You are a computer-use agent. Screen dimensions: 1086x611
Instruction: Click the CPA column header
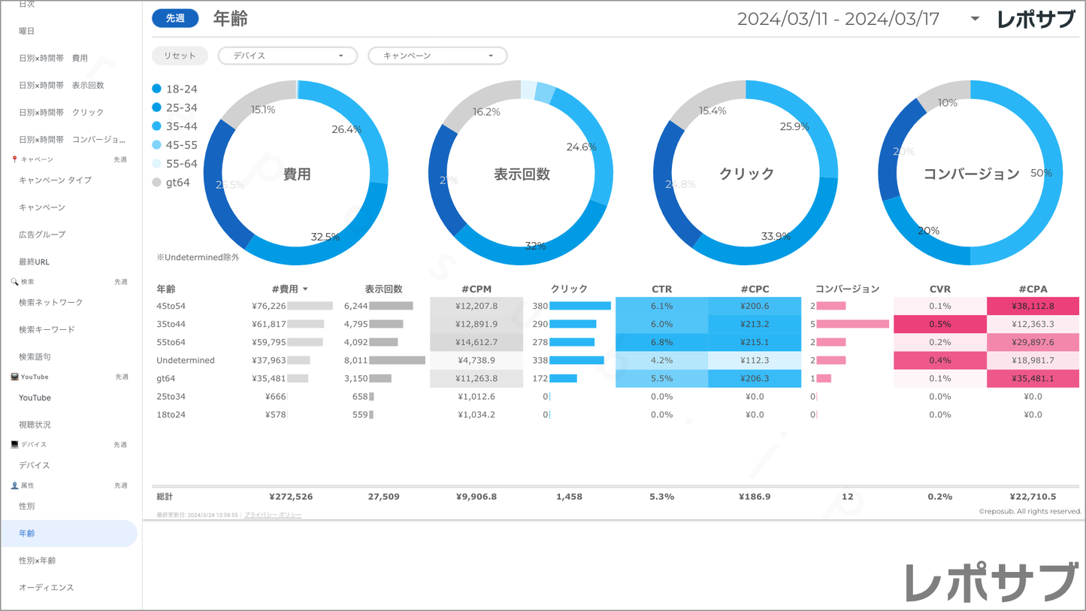click(1033, 289)
